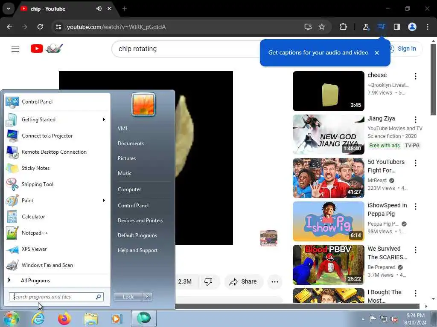Viewport: 437px width, 327px height.
Task: Open XPS Viewer from start menu
Action: point(57,249)
